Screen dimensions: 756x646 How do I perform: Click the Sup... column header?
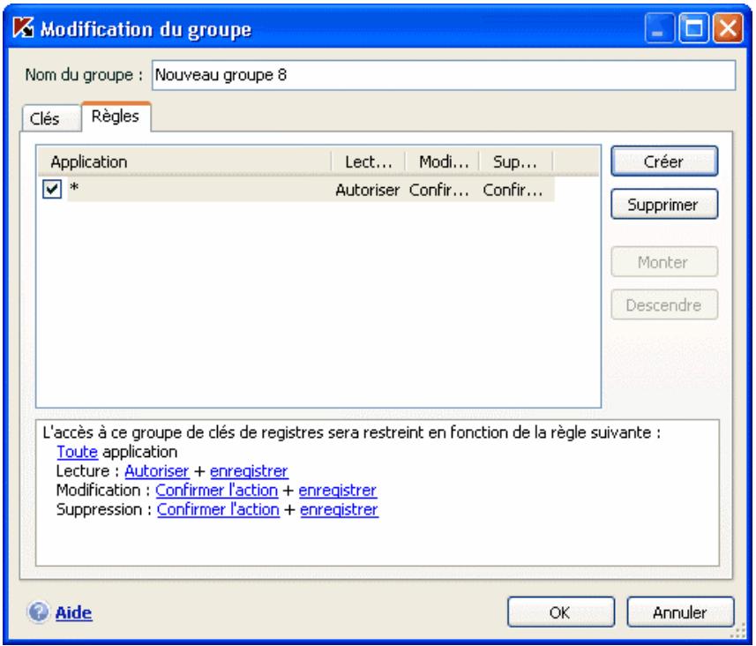516,161
